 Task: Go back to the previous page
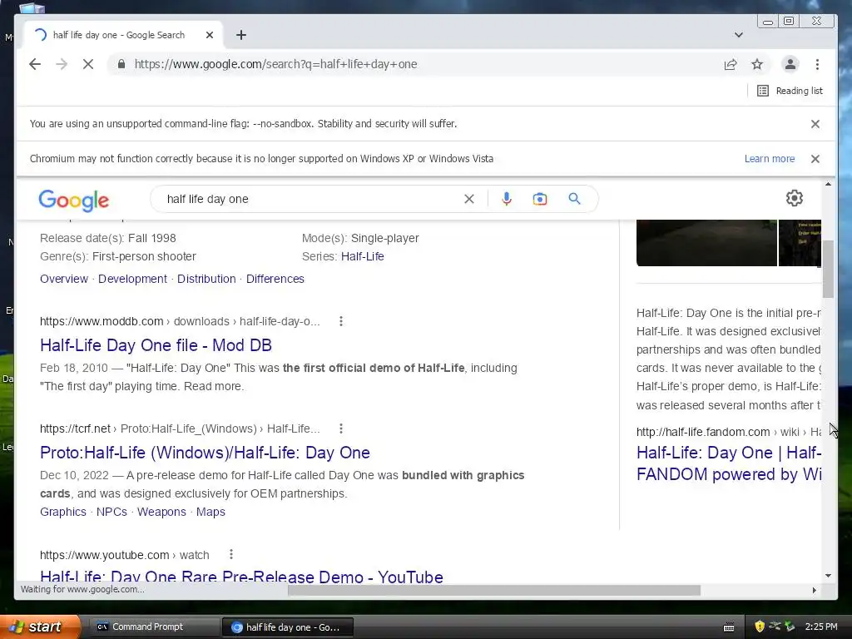[35, 64]
